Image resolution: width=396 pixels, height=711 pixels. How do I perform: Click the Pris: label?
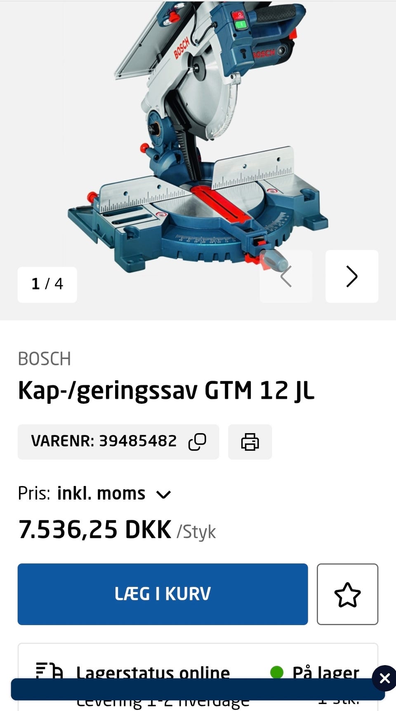pos(34,493)
